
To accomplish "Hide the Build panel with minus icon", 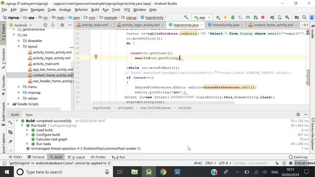I will pos(306,115).
